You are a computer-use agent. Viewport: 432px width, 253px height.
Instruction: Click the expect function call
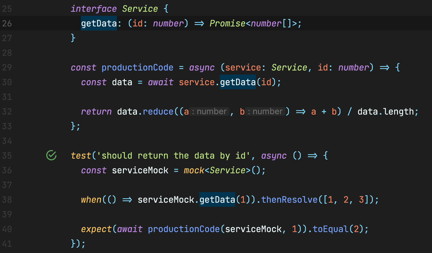(96, 229)
